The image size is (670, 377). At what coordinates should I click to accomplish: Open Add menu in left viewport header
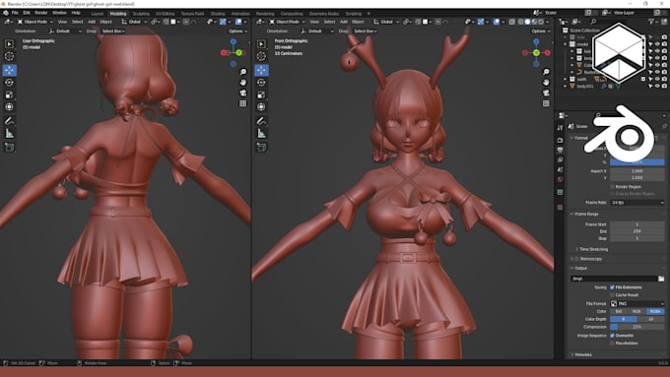coord(92,22)
